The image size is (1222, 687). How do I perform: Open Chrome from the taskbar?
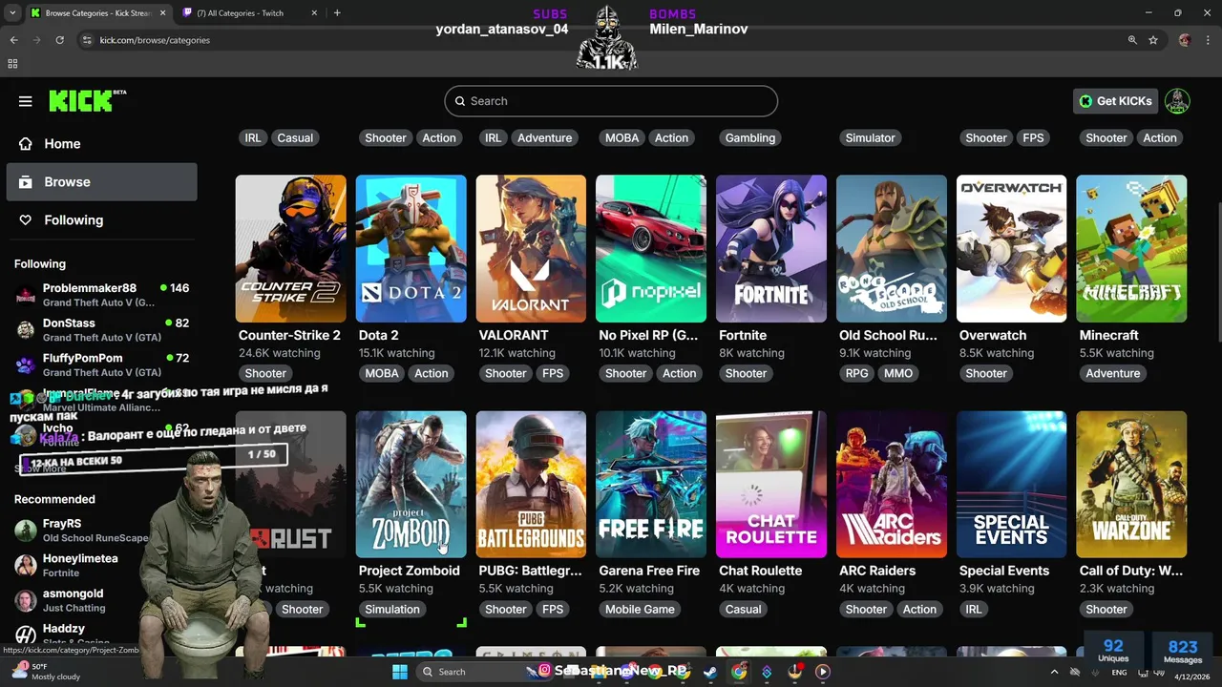(x=739, y=672)
